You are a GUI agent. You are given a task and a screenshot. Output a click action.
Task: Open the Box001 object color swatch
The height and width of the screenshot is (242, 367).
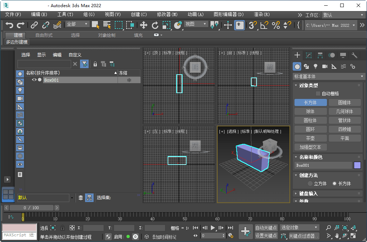tap(358, 165)
